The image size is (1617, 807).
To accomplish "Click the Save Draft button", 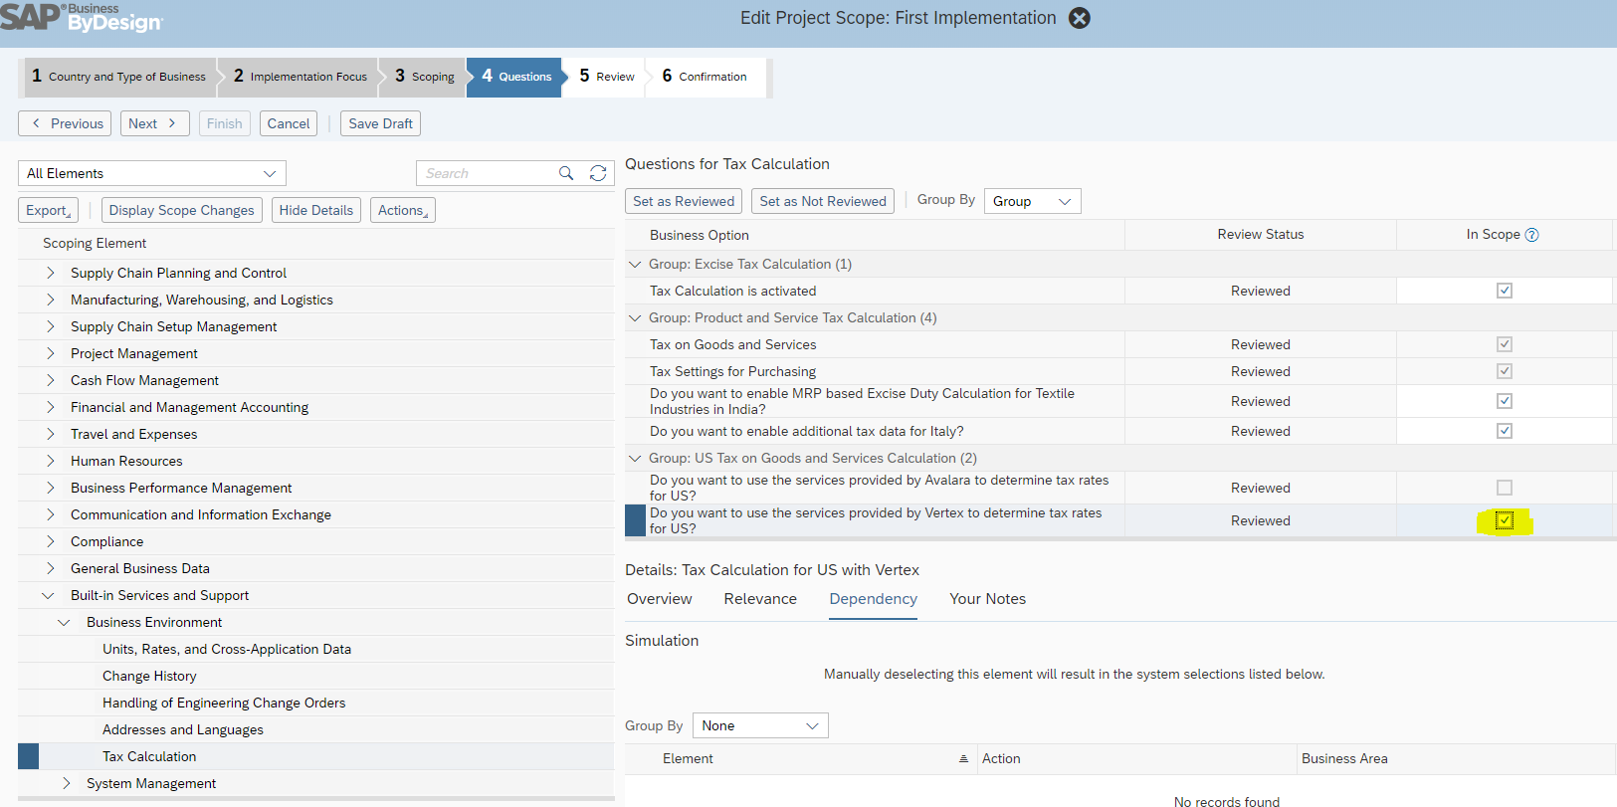I will click(380, 123).
